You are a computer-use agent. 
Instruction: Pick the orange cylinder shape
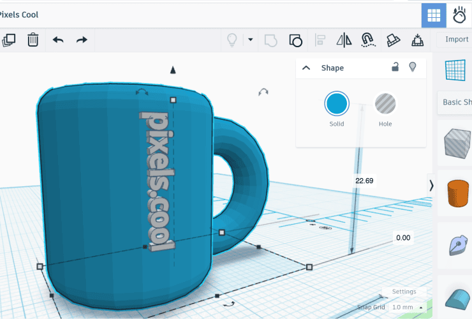(x=458, y=193)
